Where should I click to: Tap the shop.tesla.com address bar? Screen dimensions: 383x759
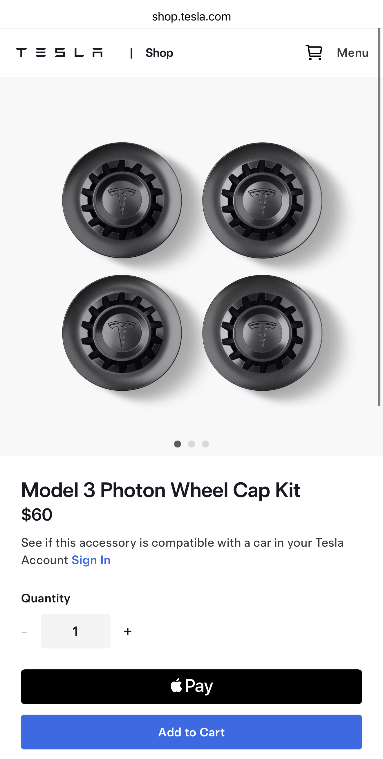coord(191,17)
